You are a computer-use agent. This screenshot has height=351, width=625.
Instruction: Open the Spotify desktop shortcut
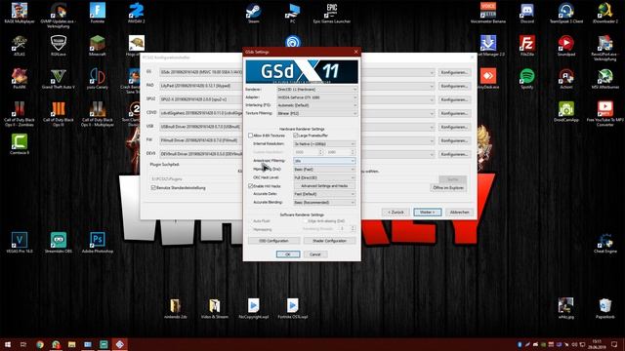pyautogui.click(x=527, y=78)
